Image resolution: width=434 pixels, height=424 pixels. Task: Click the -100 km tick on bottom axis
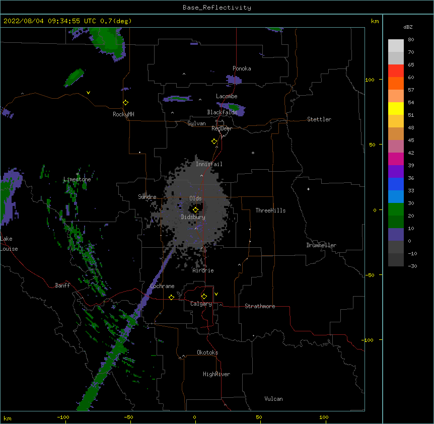63,417
